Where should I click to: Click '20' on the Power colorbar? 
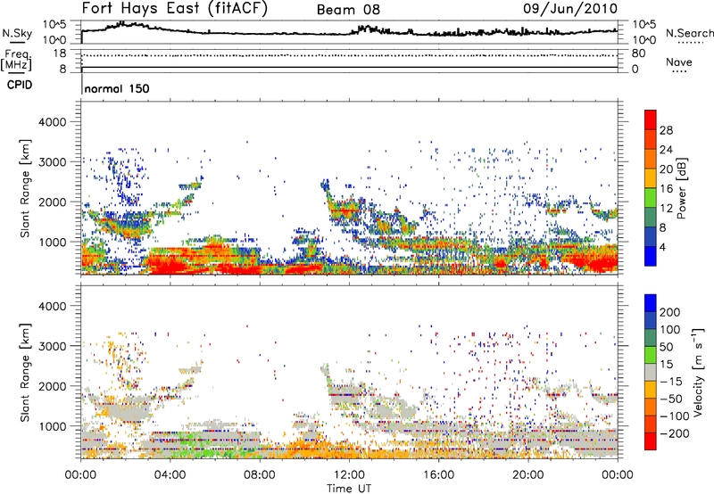pos(666,169)
